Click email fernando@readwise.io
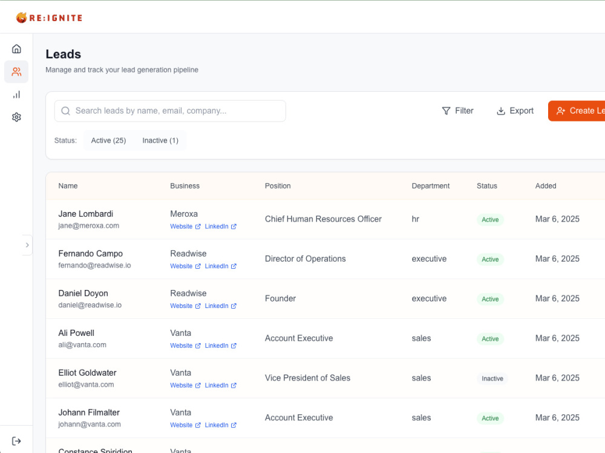The width and height of the screenshot is (605, 453). 94,265
